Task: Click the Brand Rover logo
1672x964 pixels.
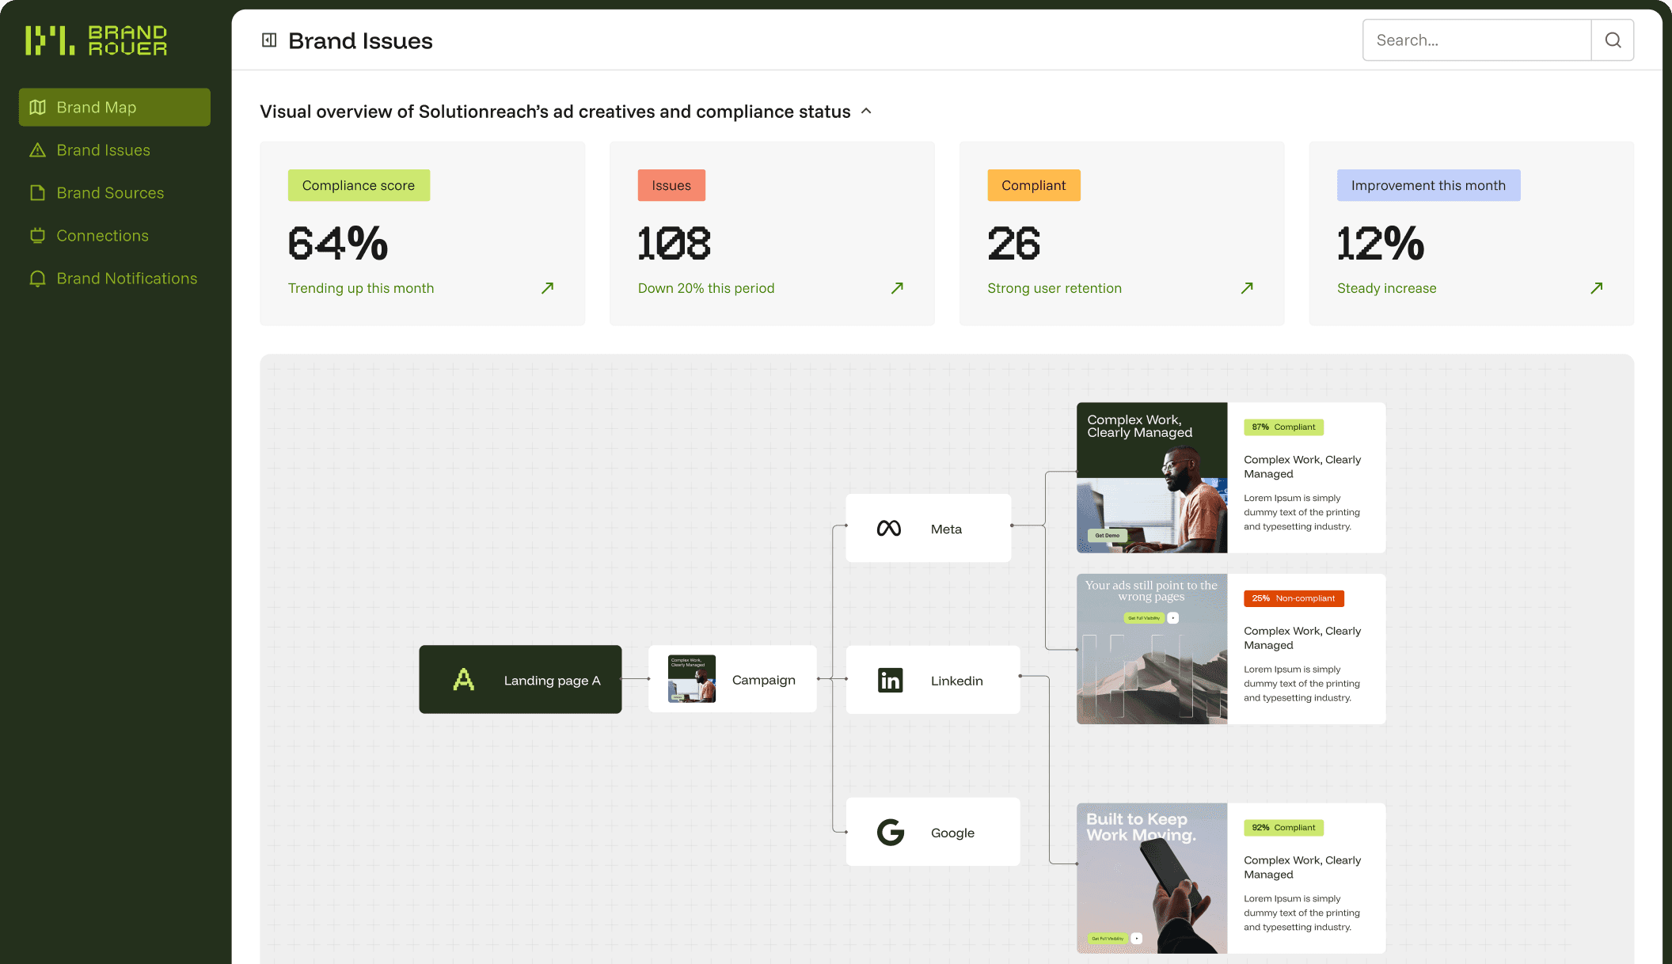Action: 96,40
